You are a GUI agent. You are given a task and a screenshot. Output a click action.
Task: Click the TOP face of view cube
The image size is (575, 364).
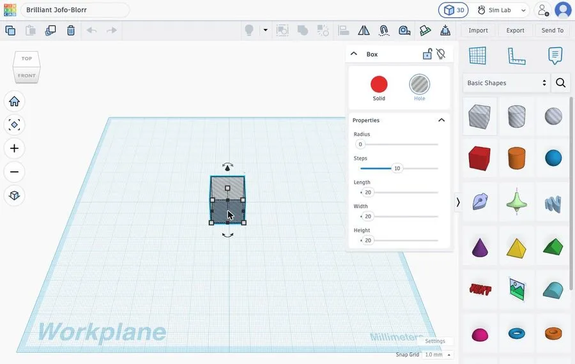(x=26, y=59)
